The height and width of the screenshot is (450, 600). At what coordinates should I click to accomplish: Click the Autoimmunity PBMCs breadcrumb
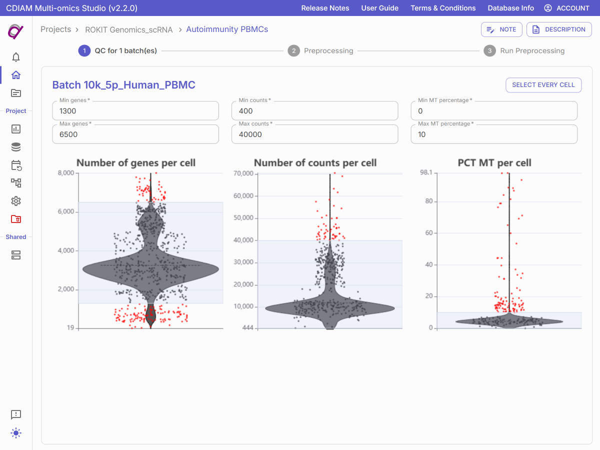227,29
